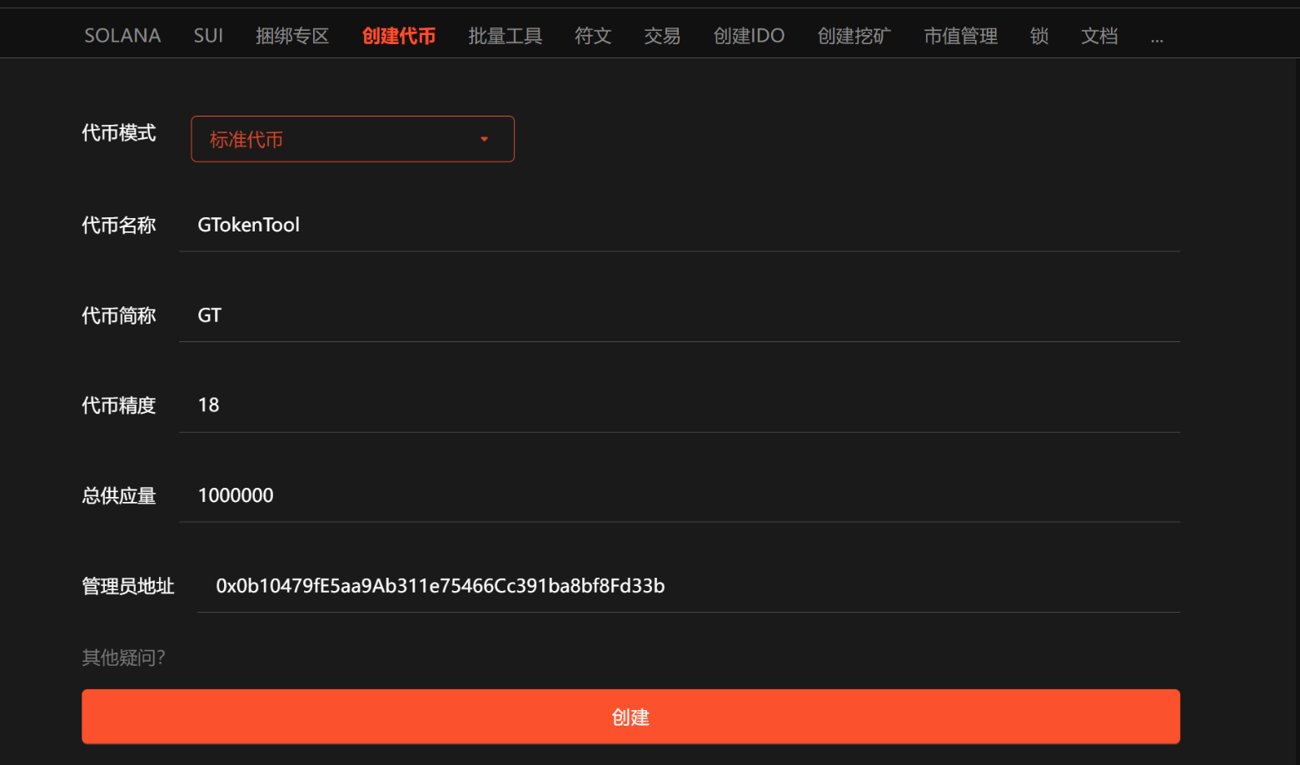Click the 代币简称 label
The height and width of the screenshot is (765, 1300).
[118, 315]
